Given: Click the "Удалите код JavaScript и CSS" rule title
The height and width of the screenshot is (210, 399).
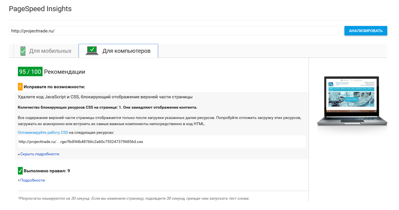Looking at the screenshot, I should click(x=105, y=97).
